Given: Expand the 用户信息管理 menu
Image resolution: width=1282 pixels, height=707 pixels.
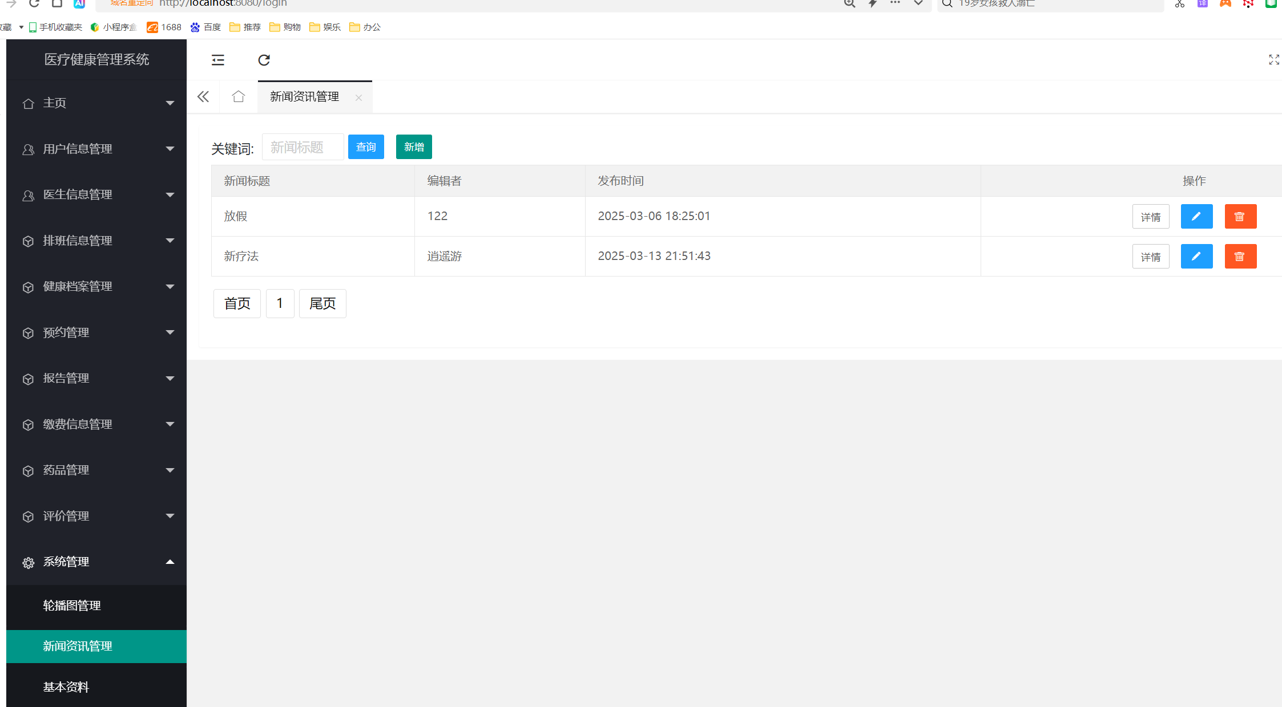Looking at the screenshot, I should 96,149.
